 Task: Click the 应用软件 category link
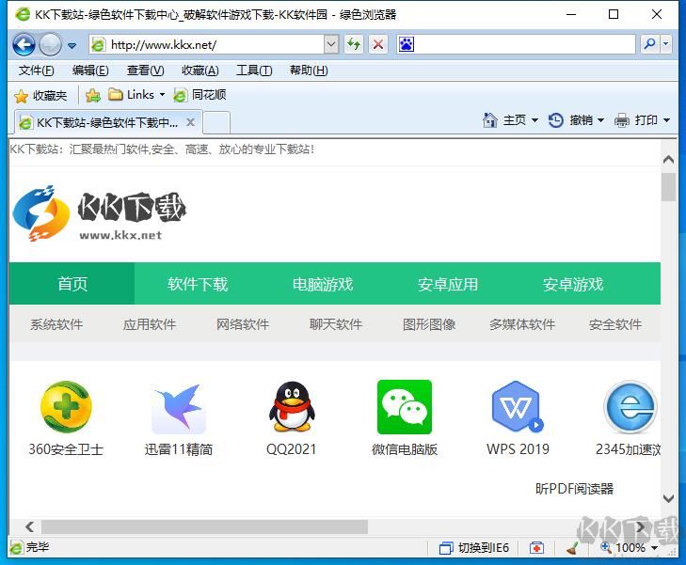coord(150,324)
